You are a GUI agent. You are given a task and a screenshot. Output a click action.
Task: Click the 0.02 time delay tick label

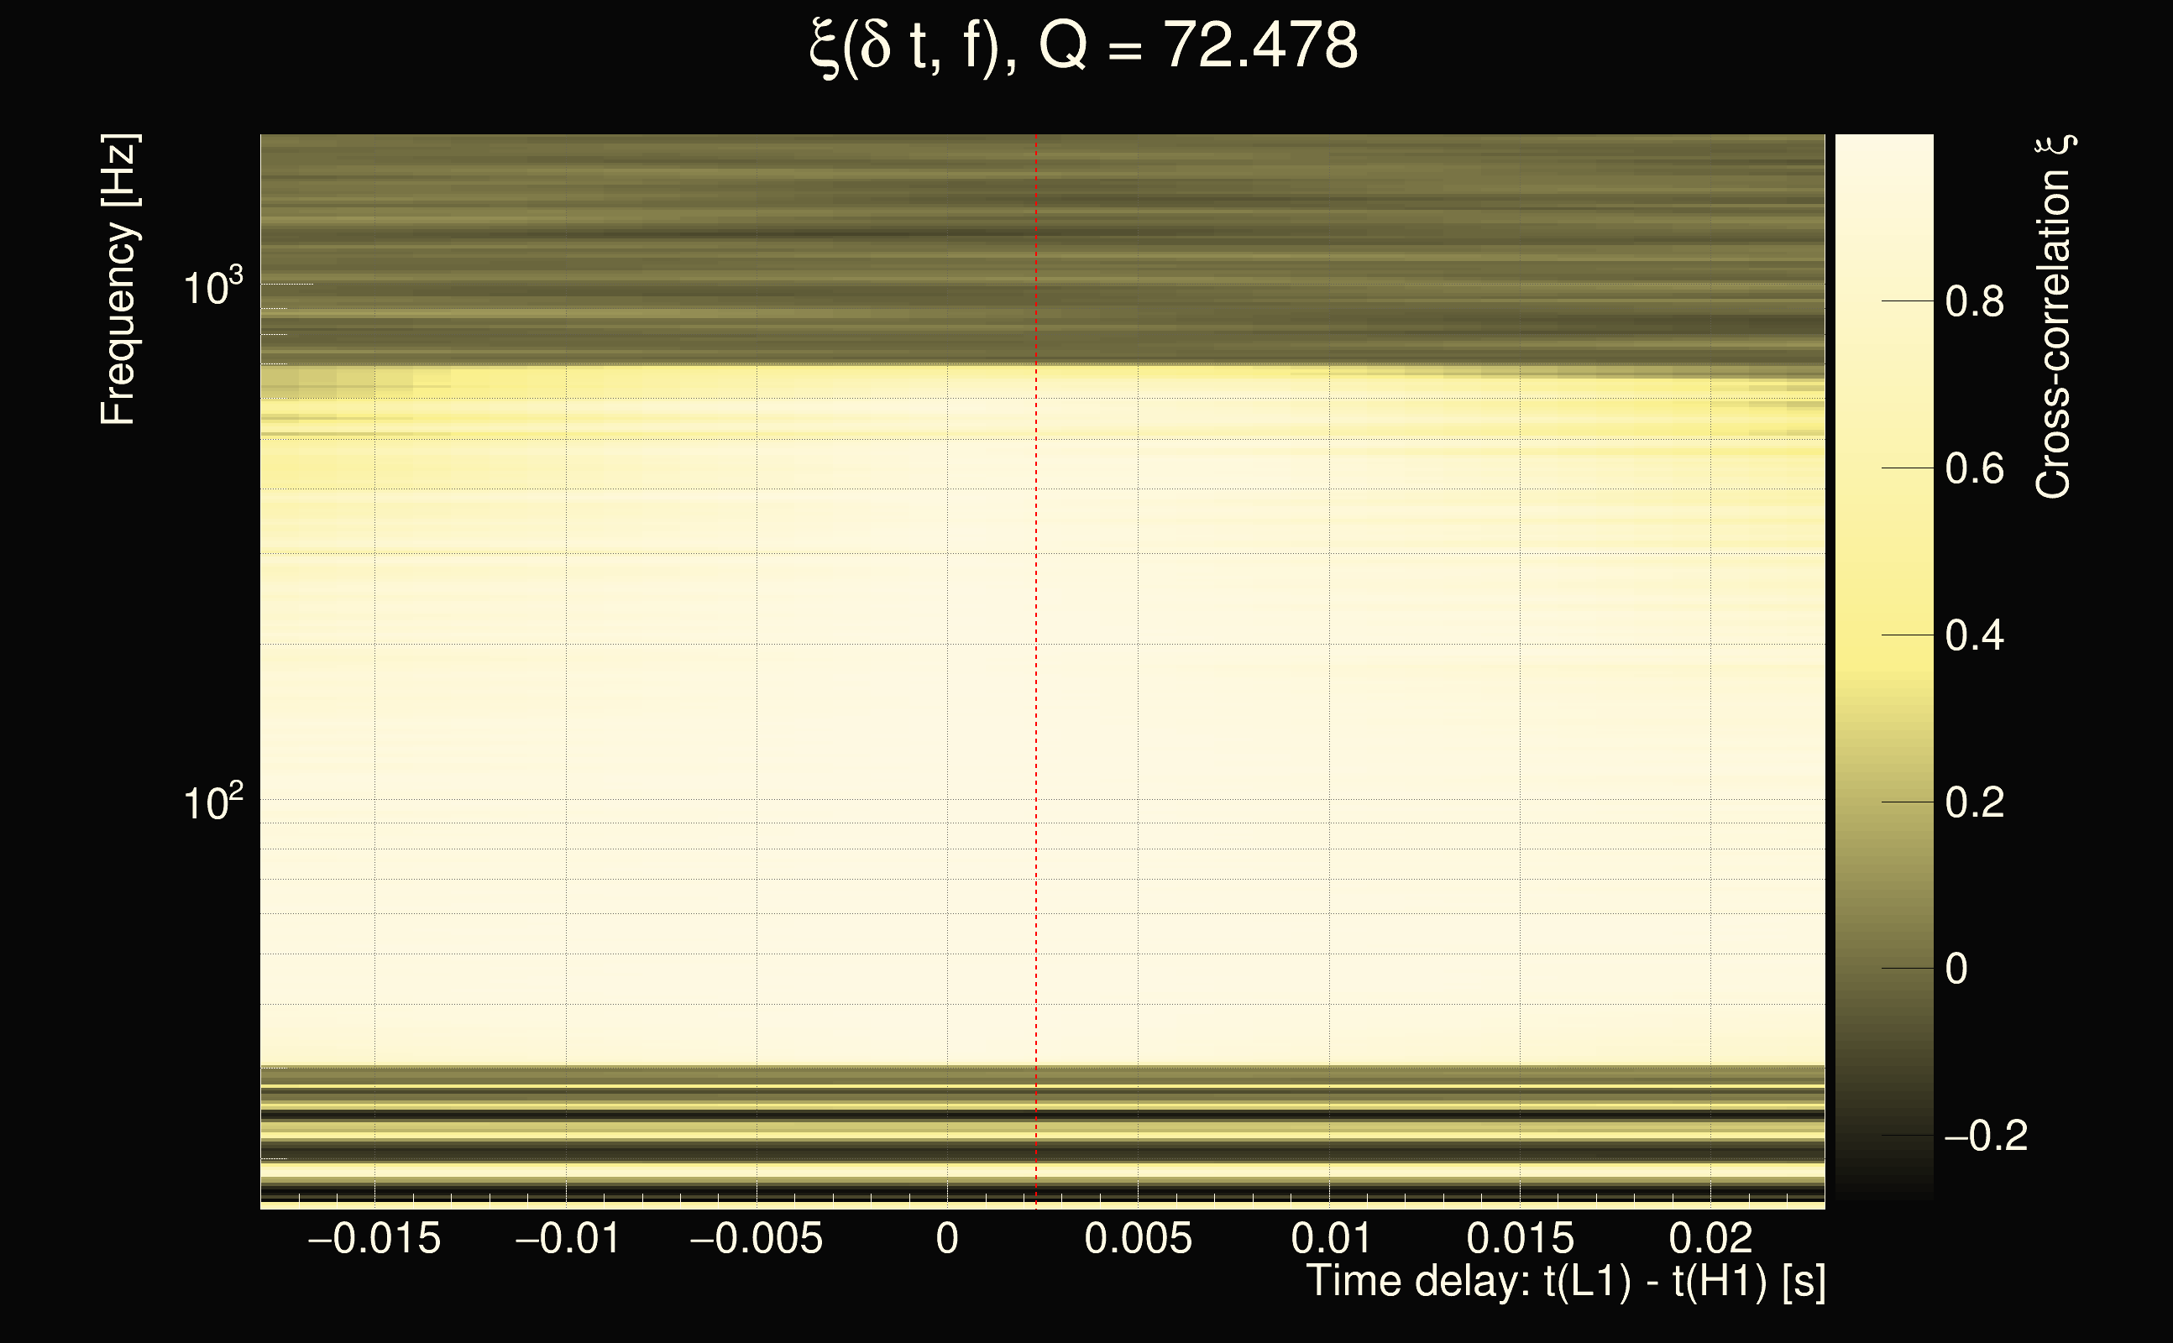point(1710,1238)
